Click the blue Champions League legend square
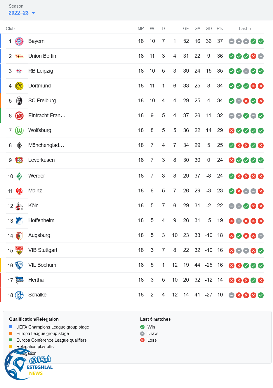The image size is (273, 388). pos(11,327)
